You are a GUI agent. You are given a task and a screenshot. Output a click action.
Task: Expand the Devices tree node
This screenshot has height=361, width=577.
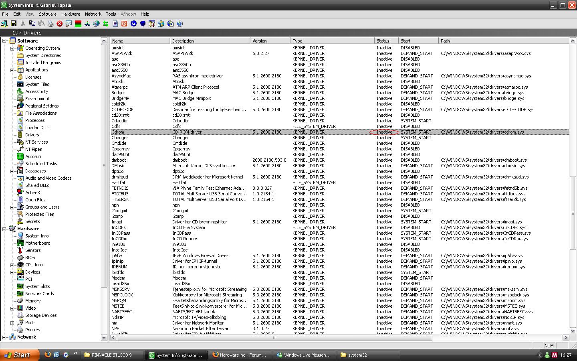pos(12,272)
